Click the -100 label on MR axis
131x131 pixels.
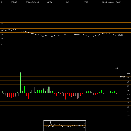pos(128,116)
